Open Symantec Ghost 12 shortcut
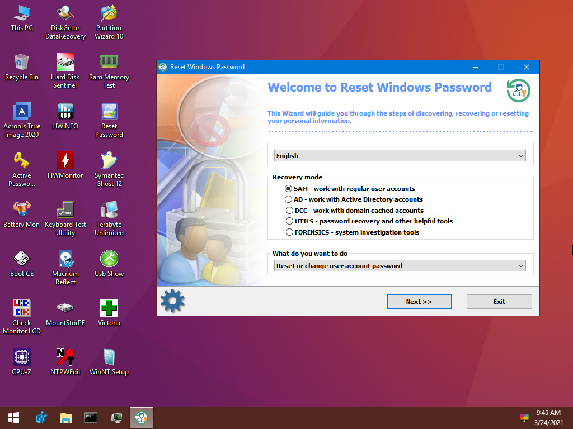This screenshot has height=429, width=573. tap(109, 169)
